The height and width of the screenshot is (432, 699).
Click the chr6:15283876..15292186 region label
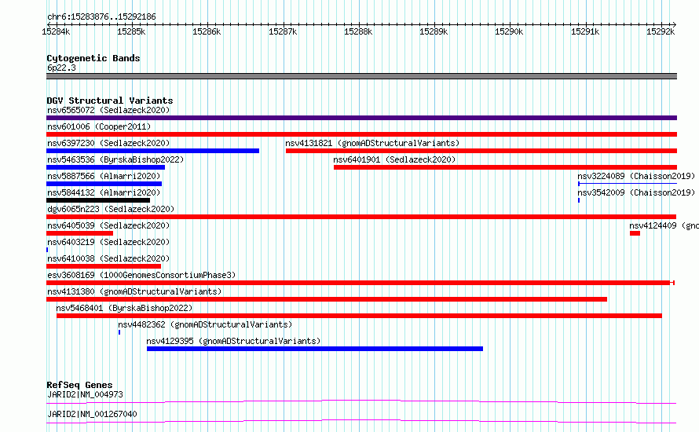coord(101,17)
